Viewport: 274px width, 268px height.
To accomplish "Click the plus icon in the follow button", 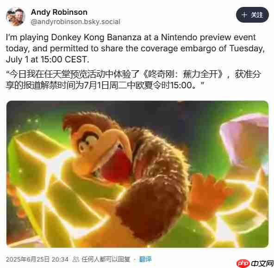I will [x=244, y=15].
